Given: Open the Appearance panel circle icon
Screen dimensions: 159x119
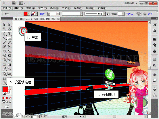Looking at the screenshot, I should coord(154,74).
